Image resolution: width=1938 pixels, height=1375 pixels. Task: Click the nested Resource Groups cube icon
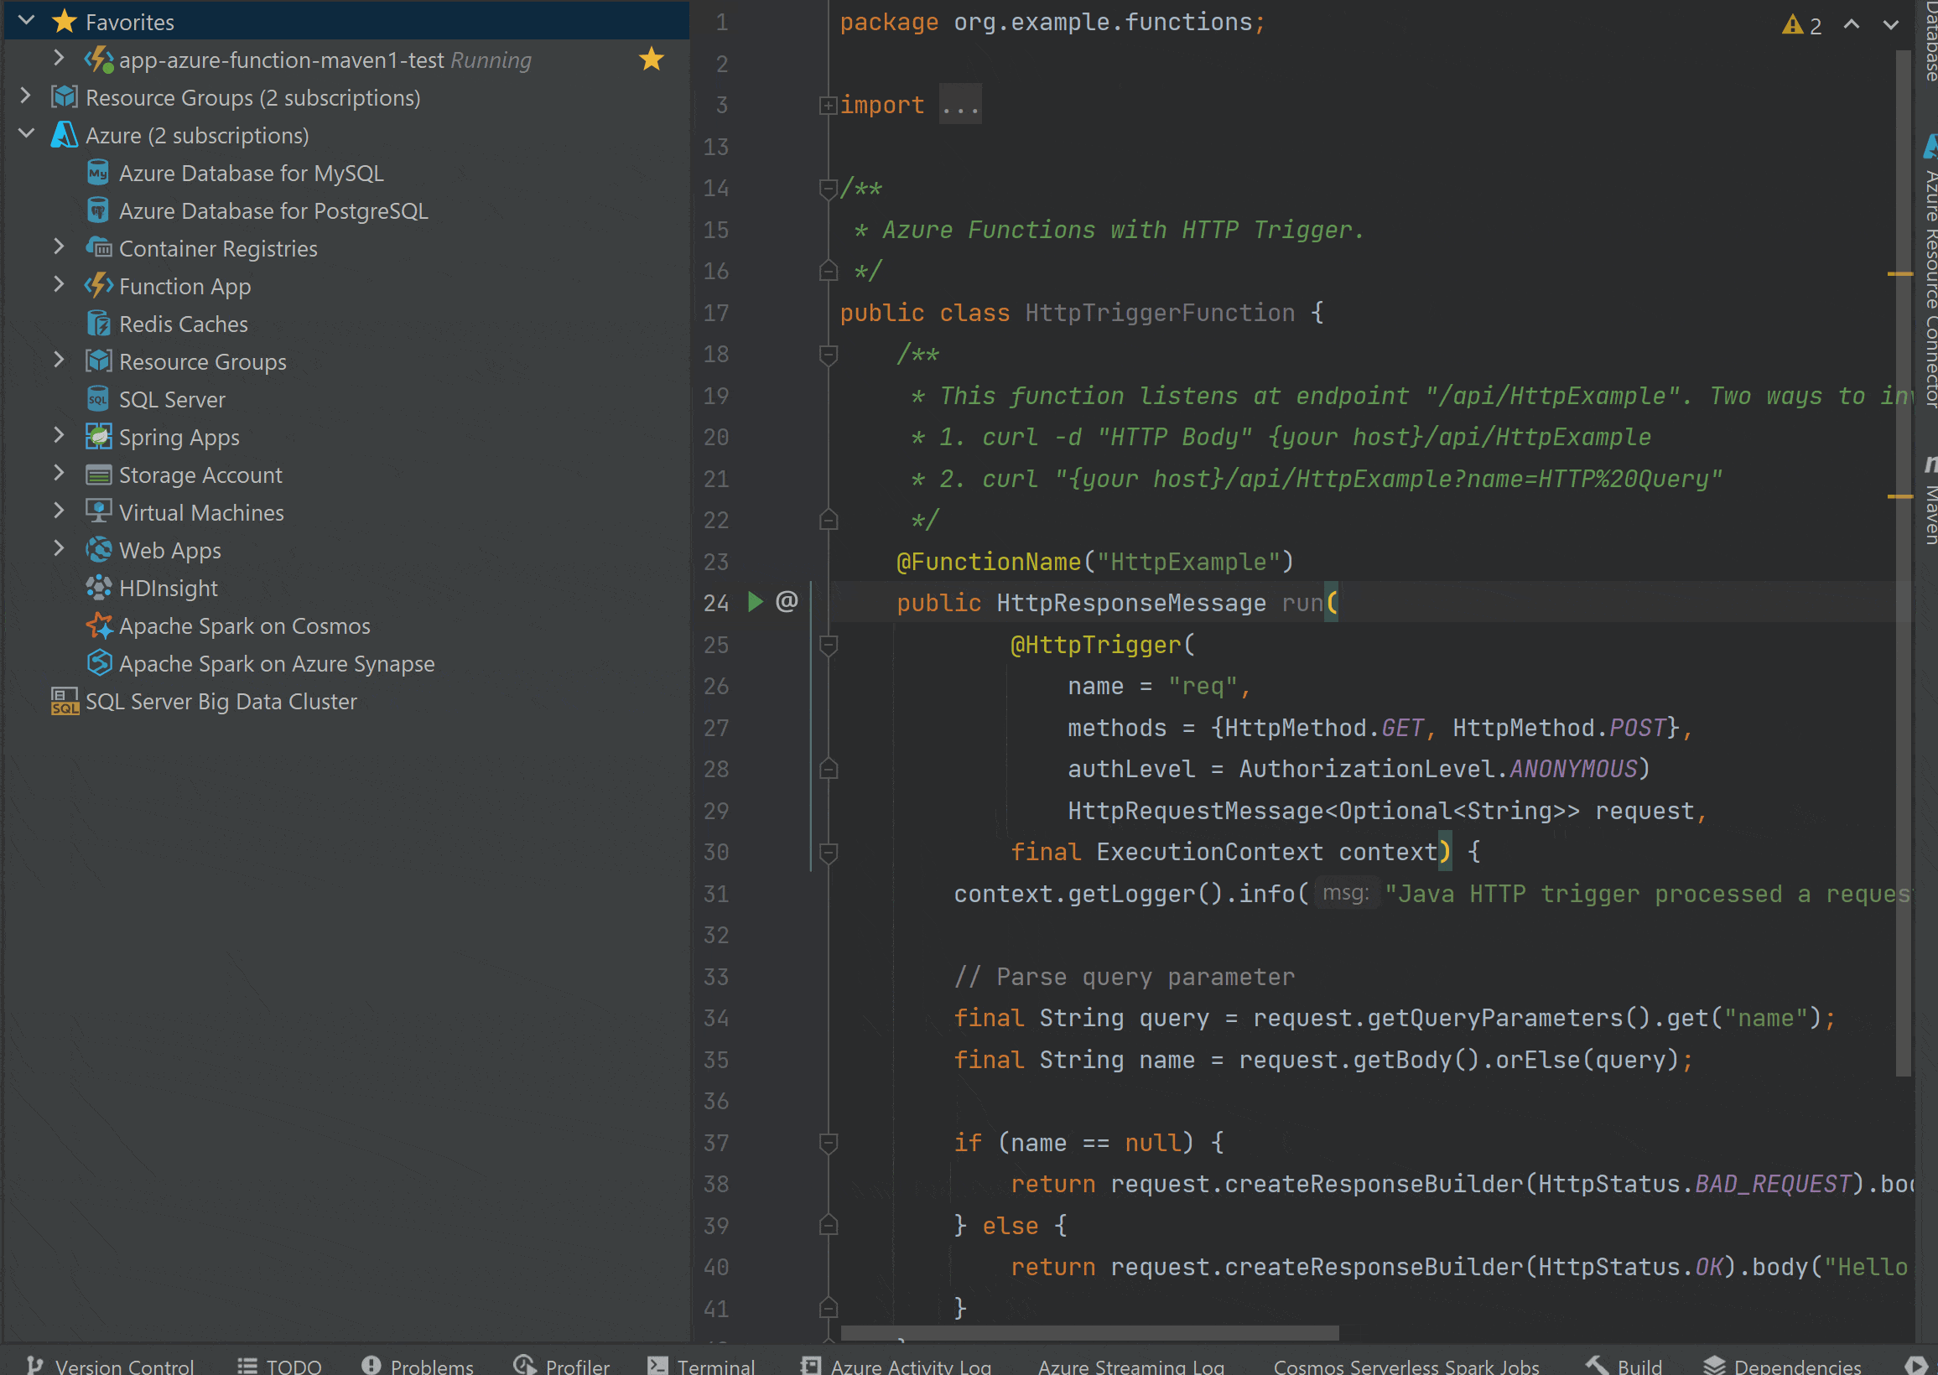98,361
